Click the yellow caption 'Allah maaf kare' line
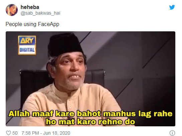This screenshot has width=182, height=136. click(x=90, y=114)
